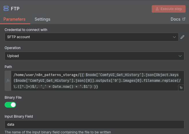Click the Binary File label
This screenshot has height=134, width=189.
click(13, 98)
